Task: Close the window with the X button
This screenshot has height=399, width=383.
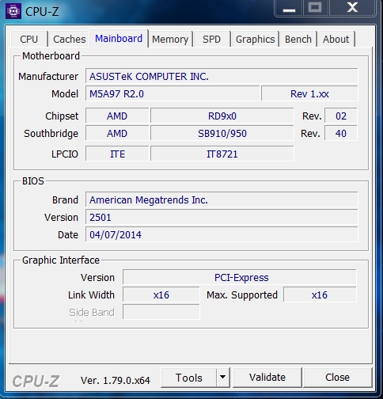Action: pos(352,8)
